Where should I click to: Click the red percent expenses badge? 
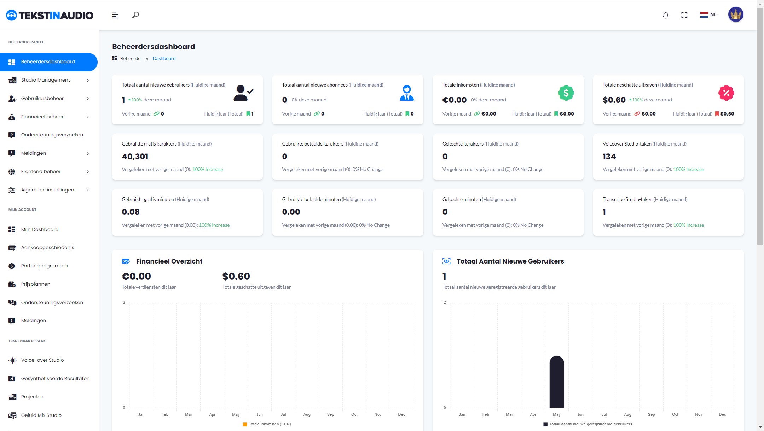pos(726,93)
